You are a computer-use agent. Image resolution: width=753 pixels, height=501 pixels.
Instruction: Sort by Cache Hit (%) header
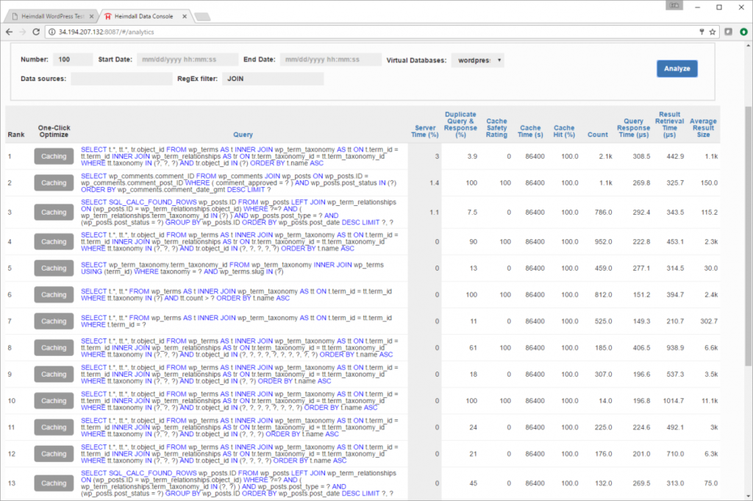pos(564,131)
